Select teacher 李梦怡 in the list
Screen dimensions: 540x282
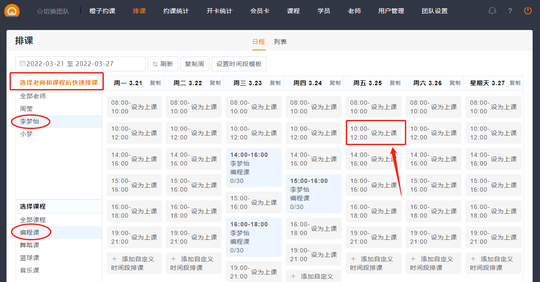30,122
